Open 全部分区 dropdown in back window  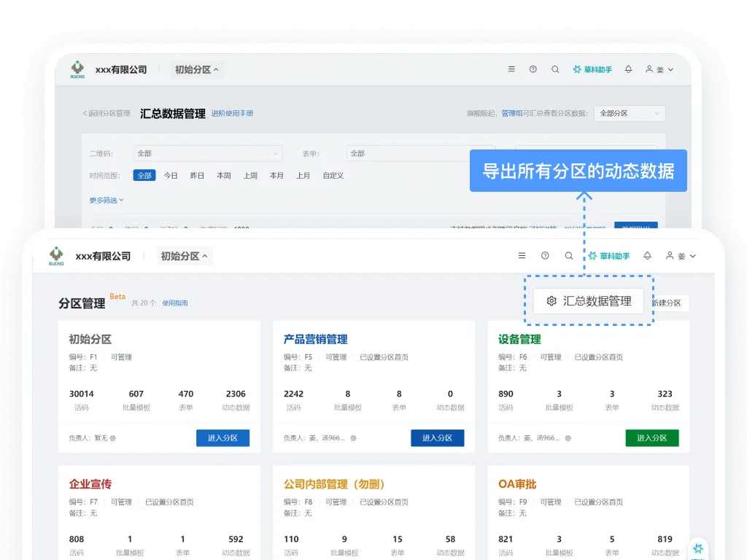630,113
